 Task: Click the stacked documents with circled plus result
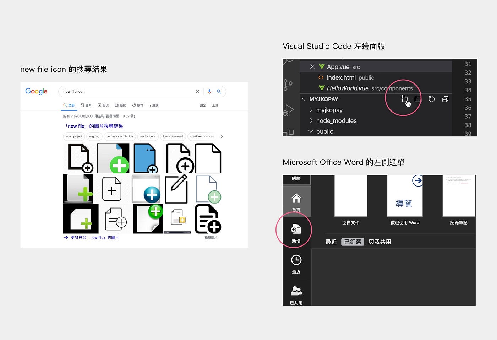[x=116, y=219]
